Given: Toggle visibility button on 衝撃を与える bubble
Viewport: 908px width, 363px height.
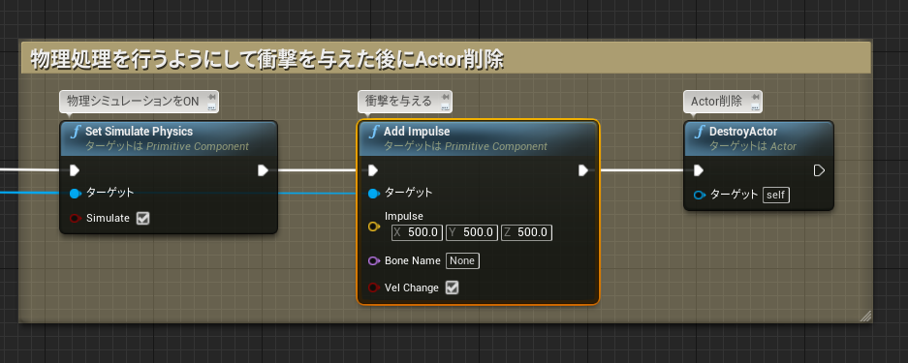Looking at the screenshot, I should click(445, 106).
